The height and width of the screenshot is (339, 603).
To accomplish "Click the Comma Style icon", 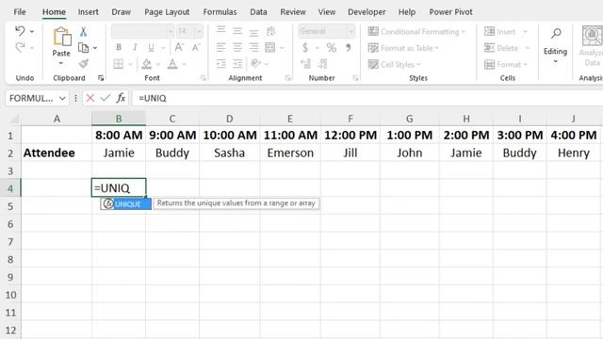I will click(348, 48).
